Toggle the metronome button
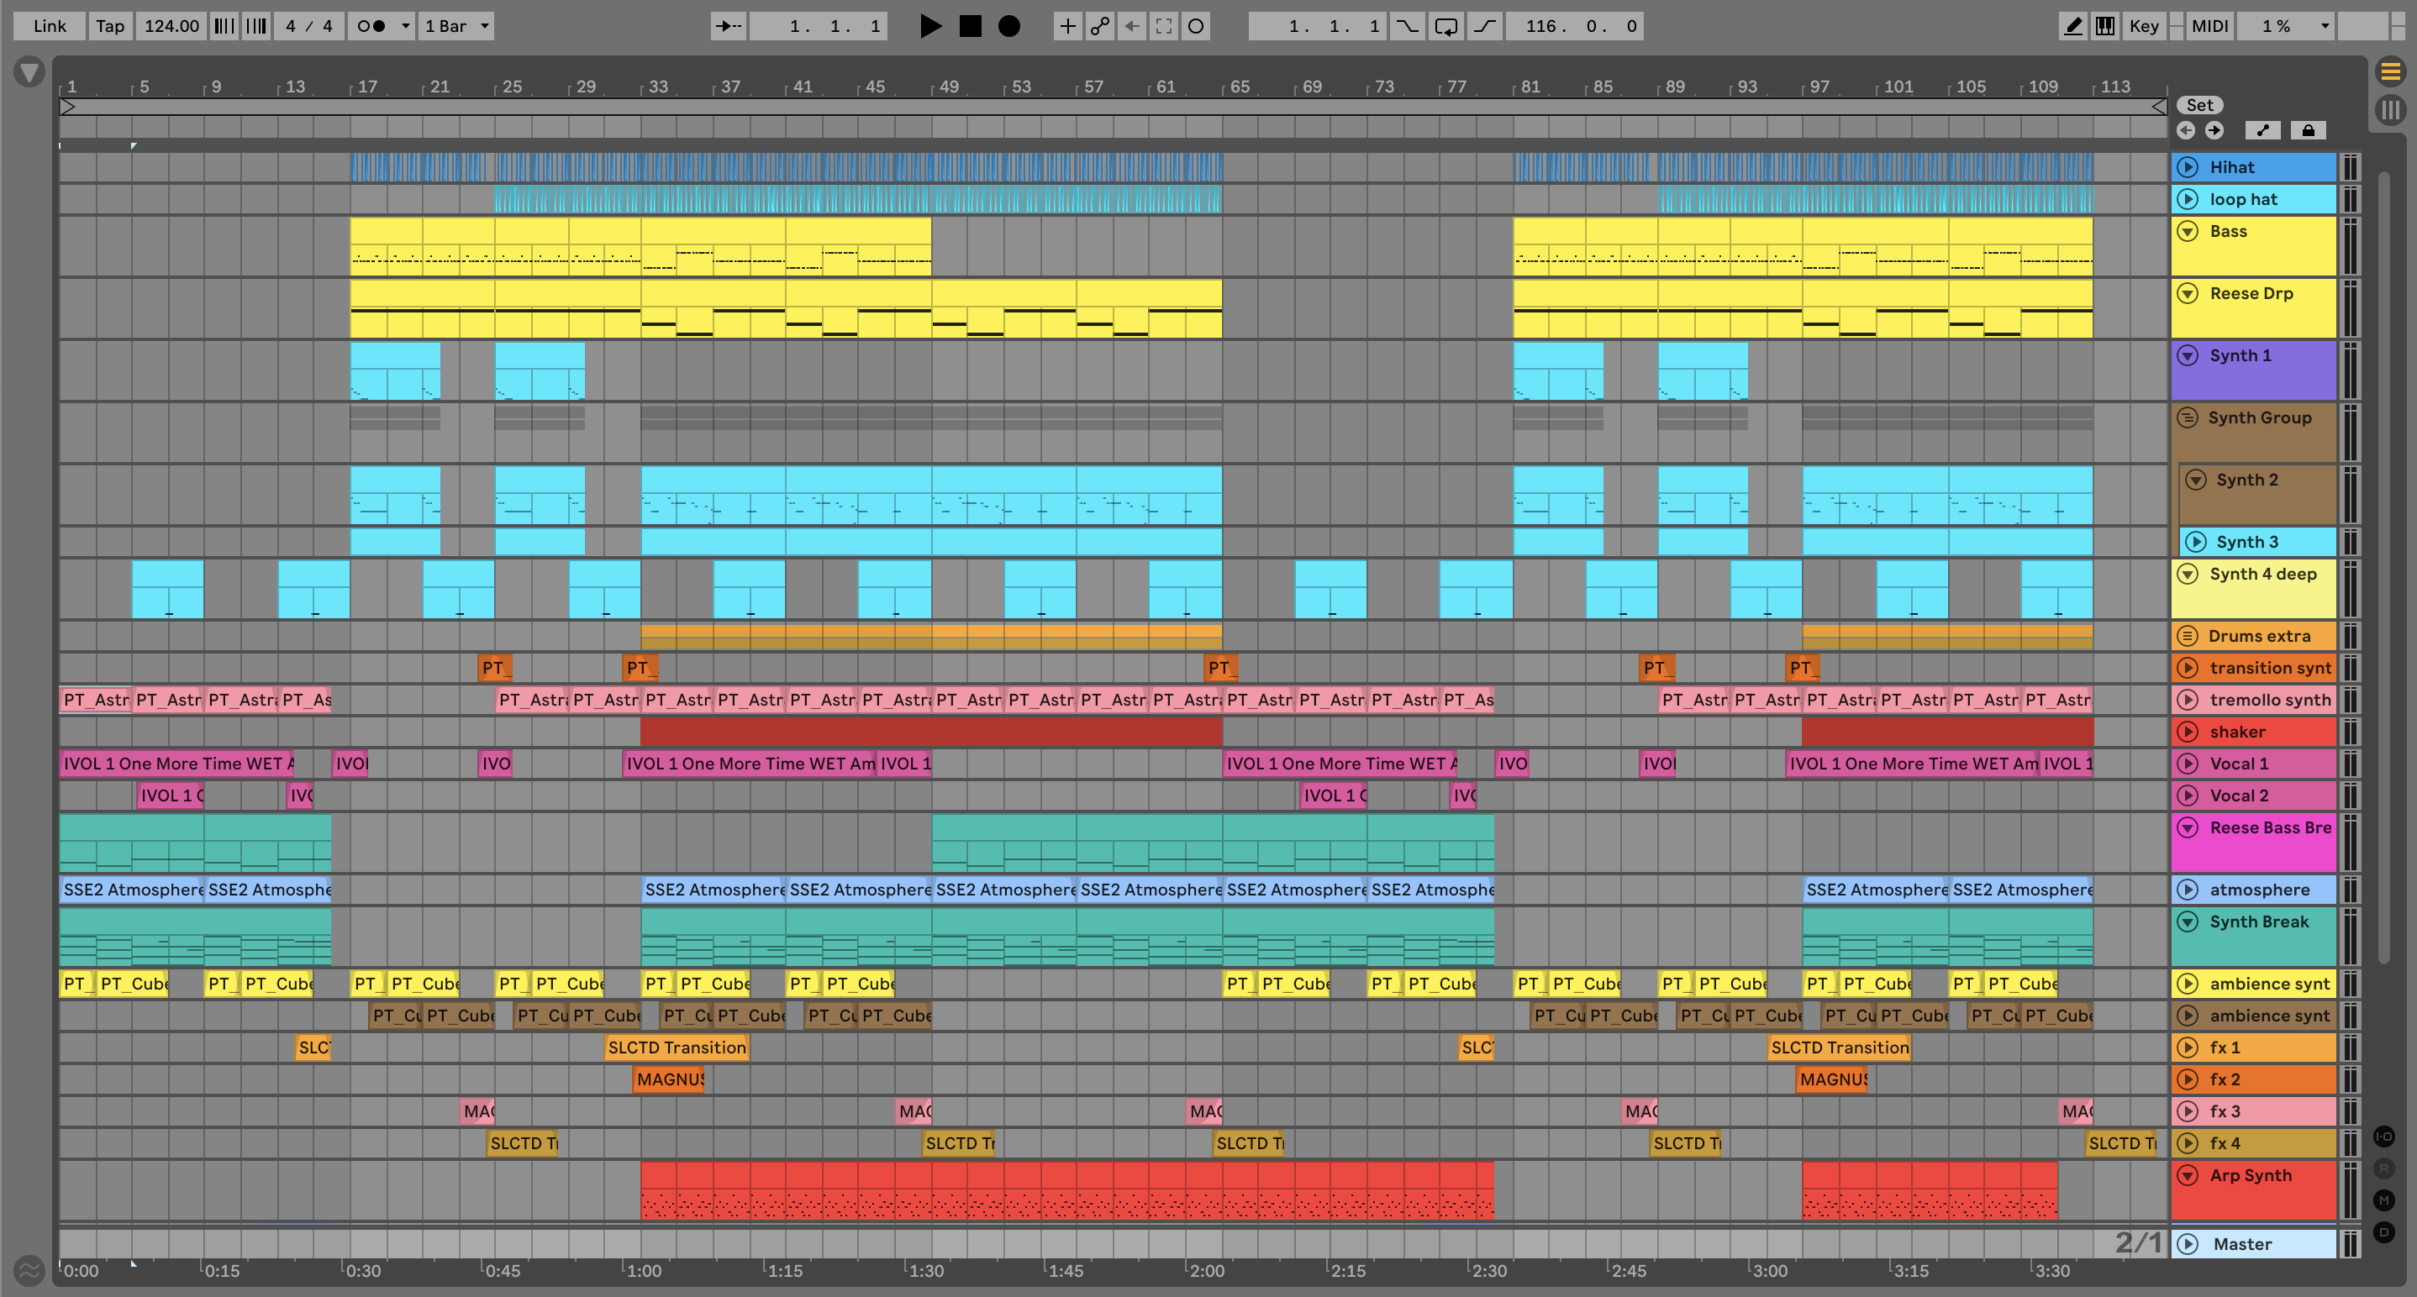Screen dimensions: 2417x1297 coord(371,26)
